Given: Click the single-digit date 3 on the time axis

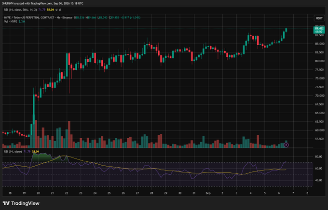Looking at the screenshot, I should tap(236, 193).
